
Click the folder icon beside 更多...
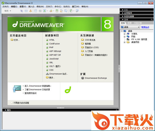coord(47,77)
